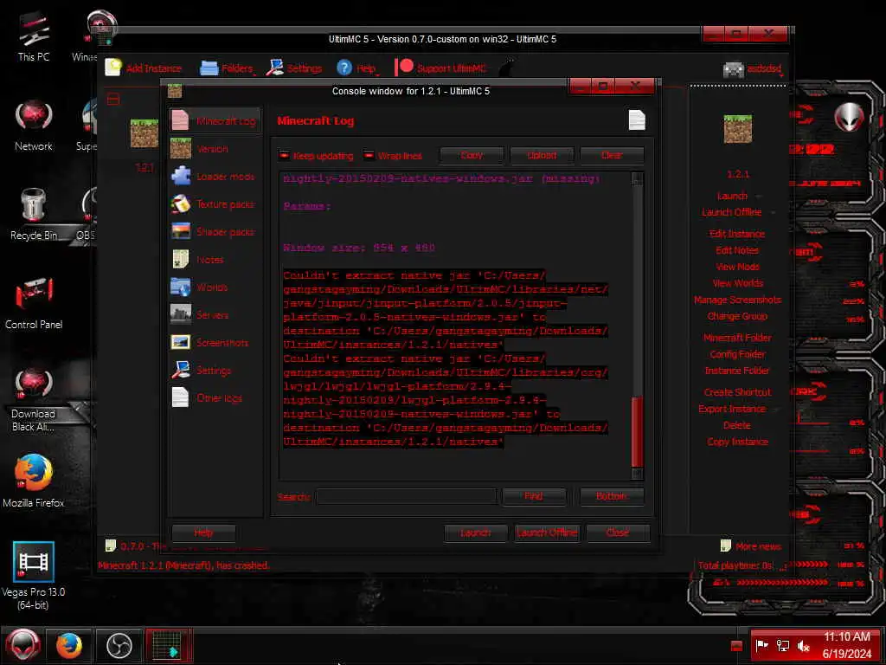The height and width of the screenshot is (665, 886).
Task: Click the Bottom button
Action: (612, 496)
